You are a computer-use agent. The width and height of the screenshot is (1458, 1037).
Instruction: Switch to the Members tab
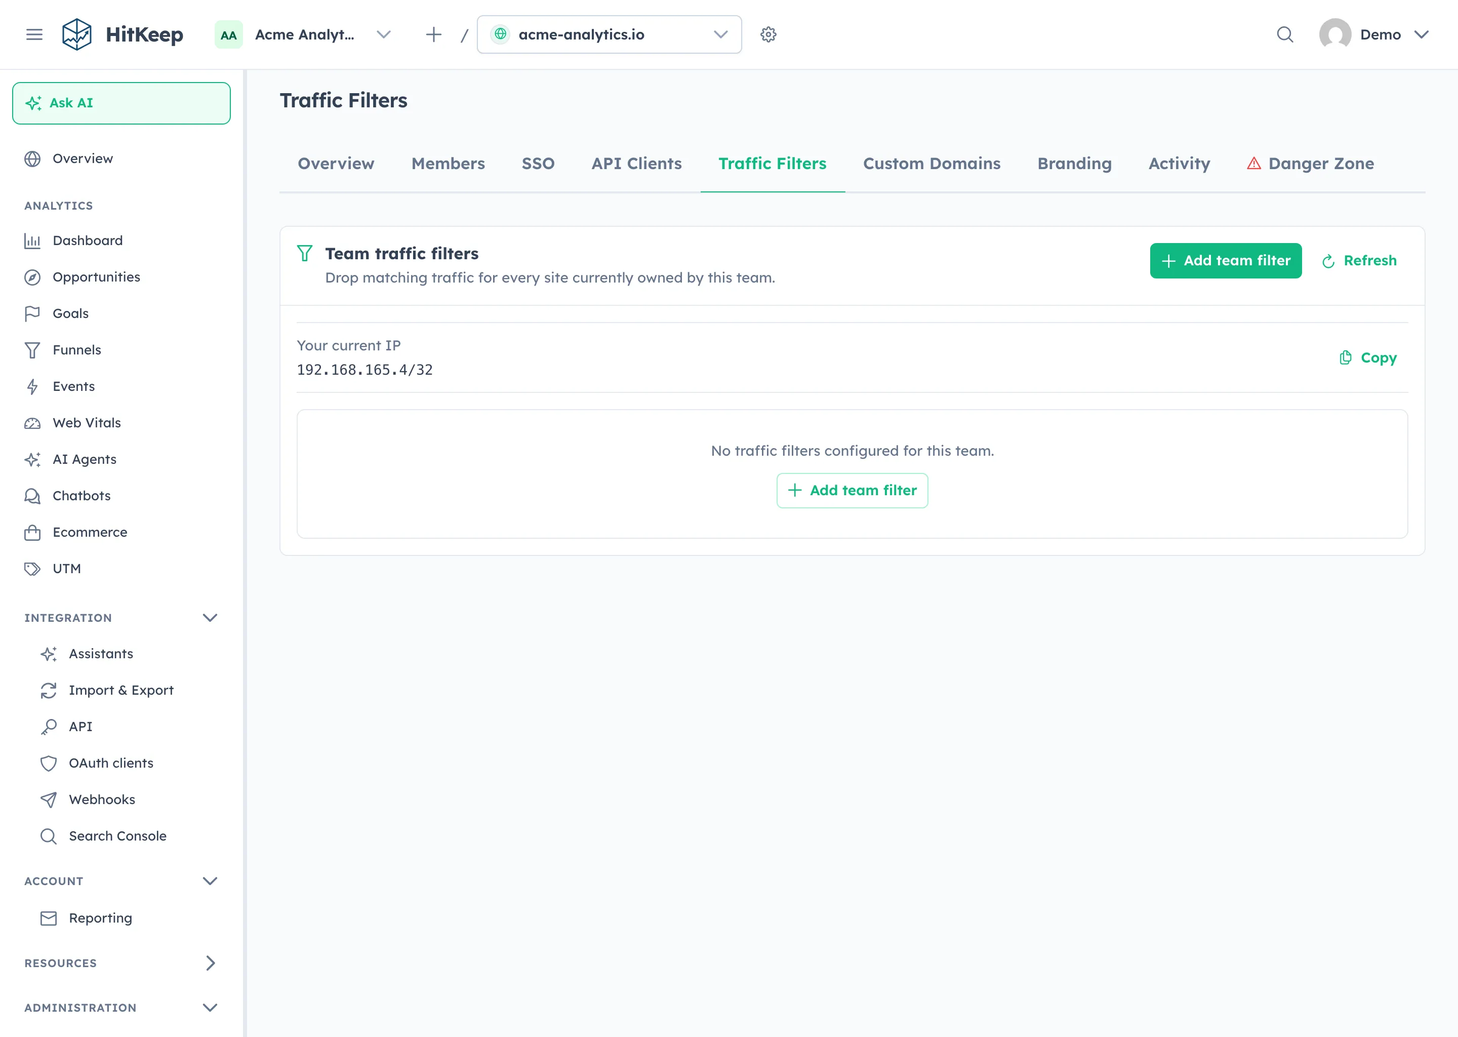(x=448, y=164)
